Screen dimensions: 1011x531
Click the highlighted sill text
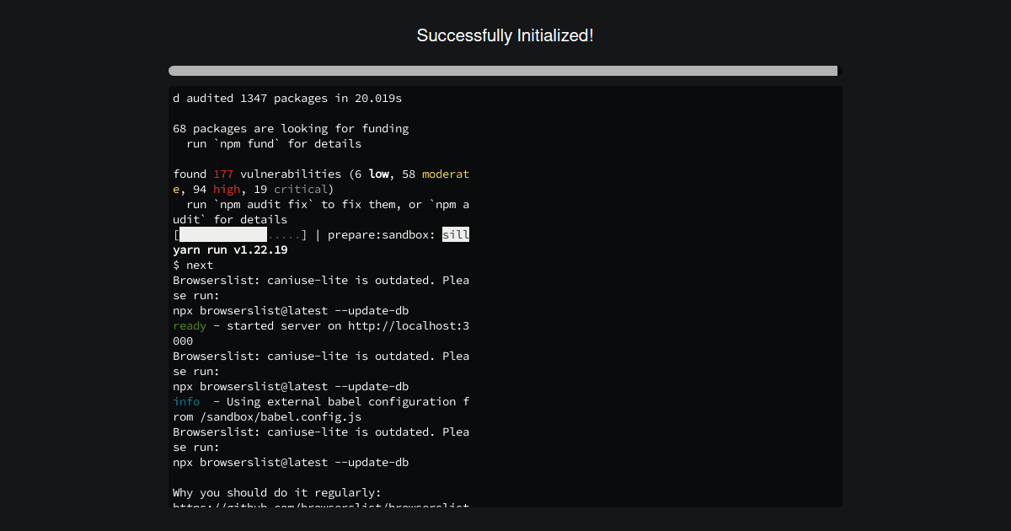(x=456, y=234)
